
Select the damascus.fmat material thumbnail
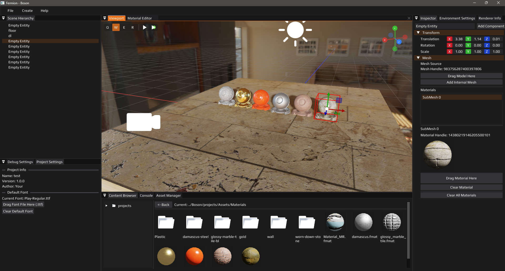click(363, 222)
